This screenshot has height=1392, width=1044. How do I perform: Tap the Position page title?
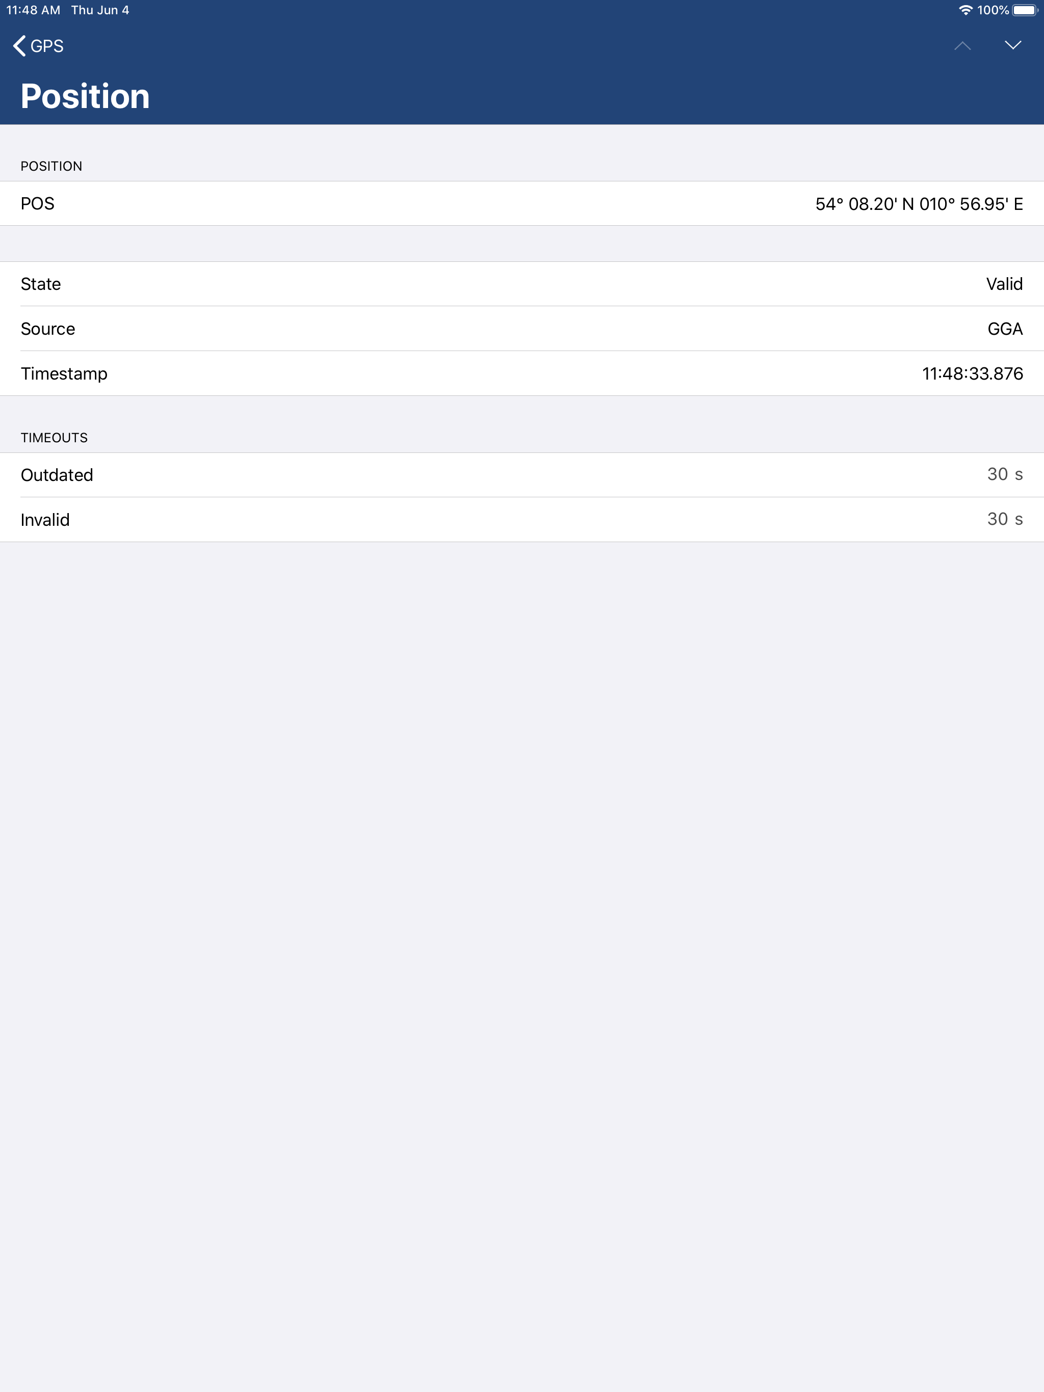coord(85,96)
